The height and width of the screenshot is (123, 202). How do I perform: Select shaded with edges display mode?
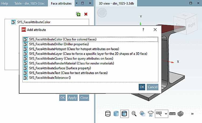pyautogui.click(x=124, y=114)
